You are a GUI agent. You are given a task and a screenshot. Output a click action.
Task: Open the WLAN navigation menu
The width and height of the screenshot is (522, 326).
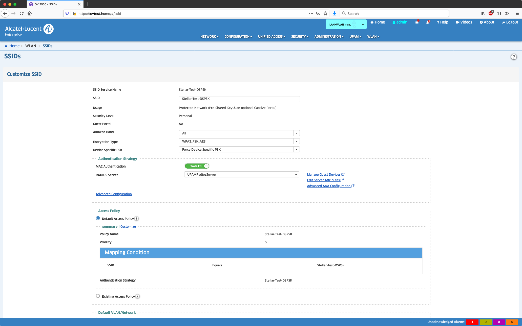pos(373,37)
